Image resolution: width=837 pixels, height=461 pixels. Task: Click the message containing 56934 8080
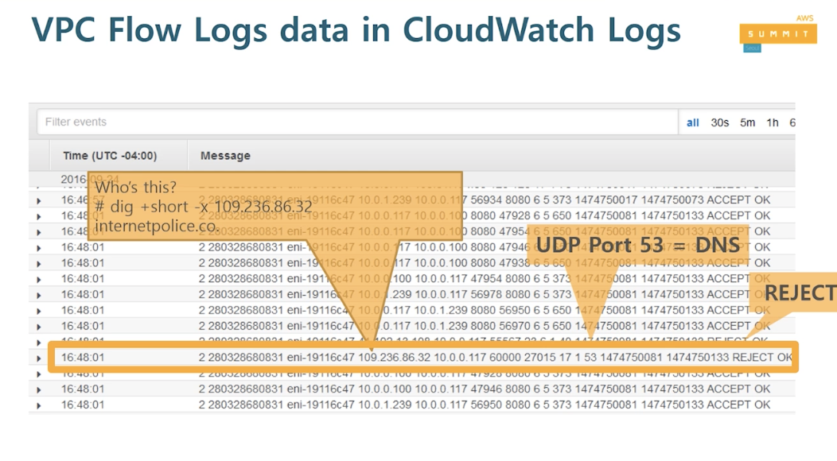pyautogui.click(x=485, y=200)
